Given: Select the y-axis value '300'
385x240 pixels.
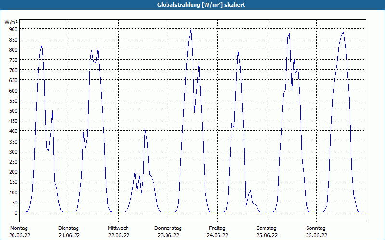Looking at the screenshot, I should 13,152.
